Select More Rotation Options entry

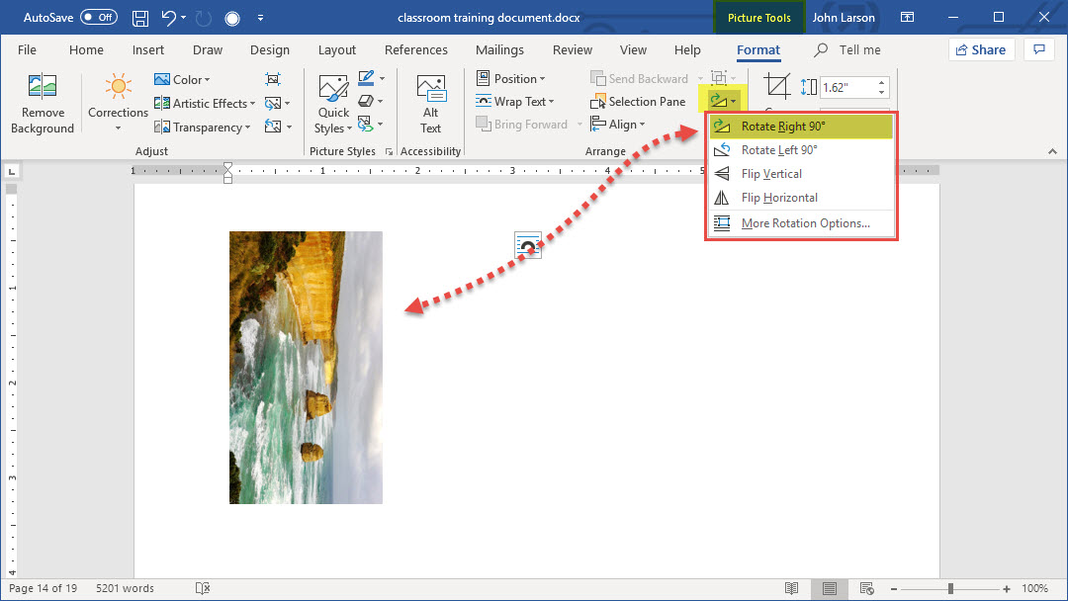coord(805,223)
